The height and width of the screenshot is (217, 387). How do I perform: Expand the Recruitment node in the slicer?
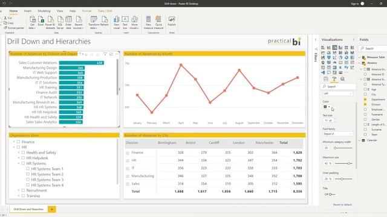pos(19,190)
